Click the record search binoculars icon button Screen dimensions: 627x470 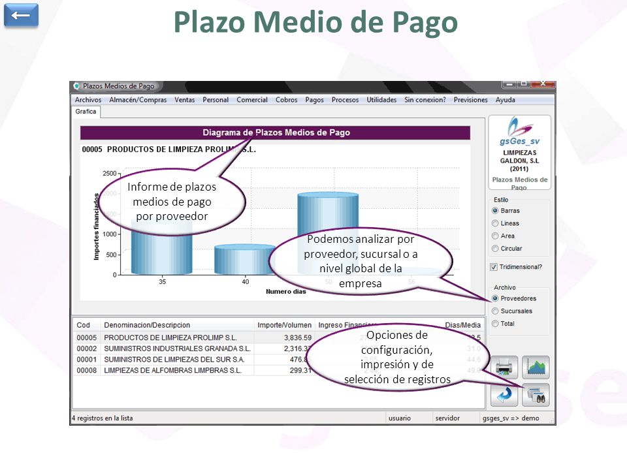click(536, 395)
